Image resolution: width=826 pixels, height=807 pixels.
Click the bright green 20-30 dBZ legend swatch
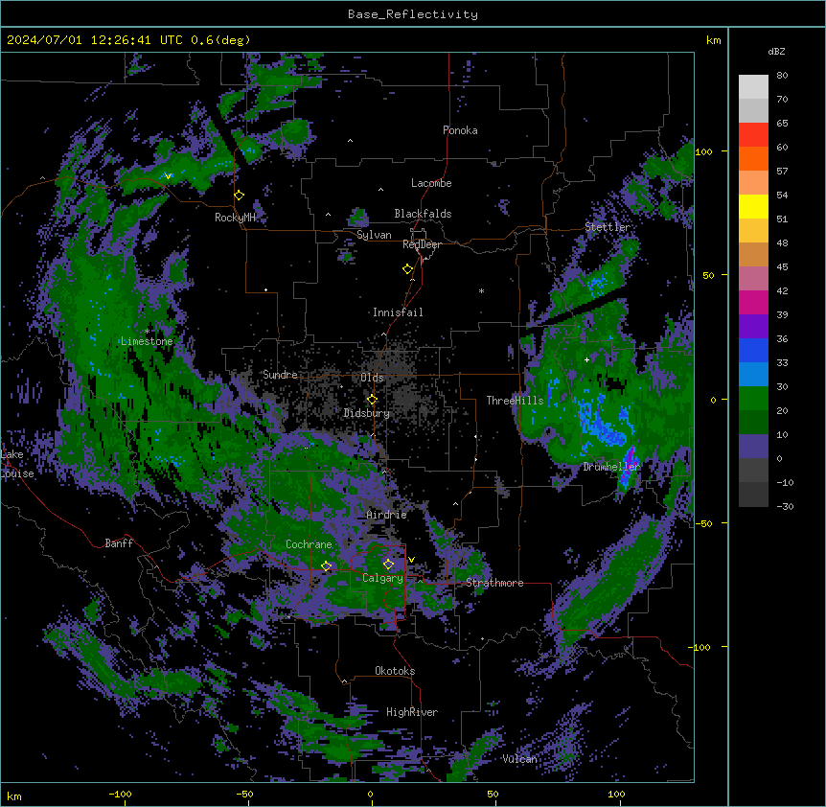click(x=753, y=399)
